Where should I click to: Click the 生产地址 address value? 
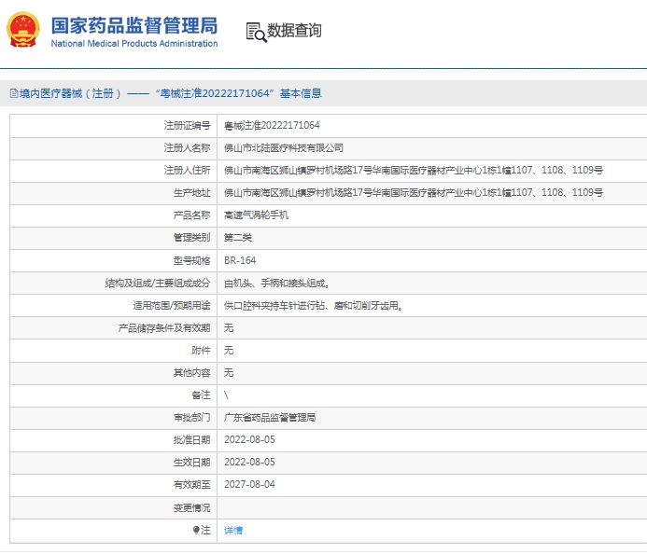(x=413, y=192)
